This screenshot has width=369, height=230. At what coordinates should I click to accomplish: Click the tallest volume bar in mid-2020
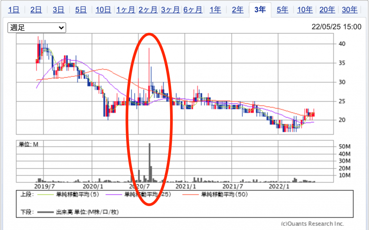point(150,163)
